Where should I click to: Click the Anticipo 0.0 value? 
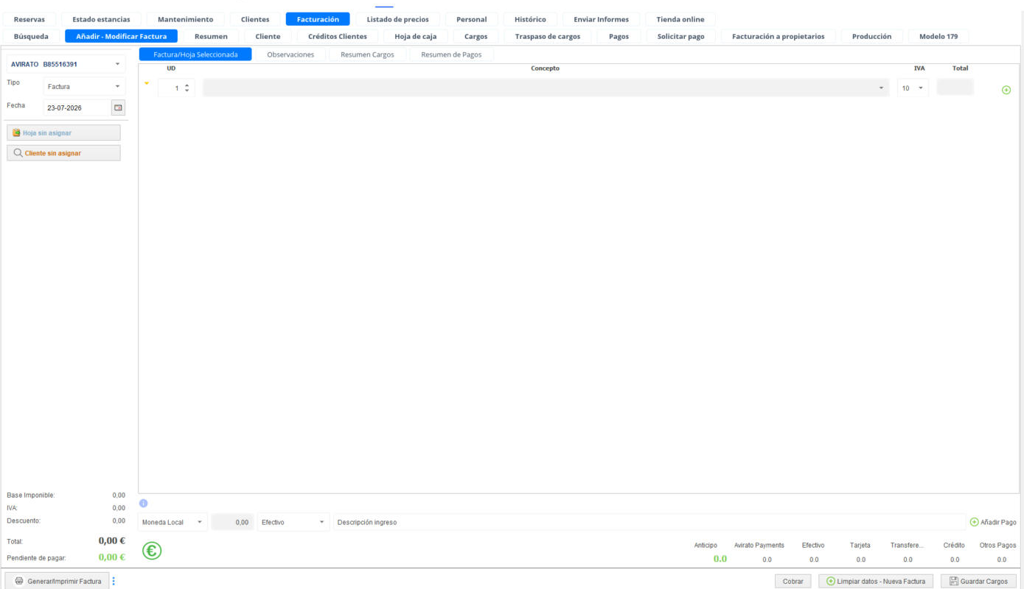click(720, 559)
